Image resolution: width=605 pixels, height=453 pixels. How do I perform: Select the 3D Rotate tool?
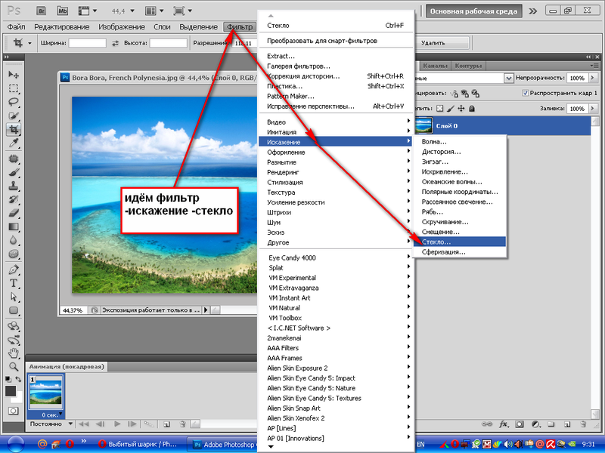[14, 326]
